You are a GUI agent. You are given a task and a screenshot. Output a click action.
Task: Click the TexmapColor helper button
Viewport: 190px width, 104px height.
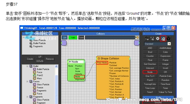(150, 84)
